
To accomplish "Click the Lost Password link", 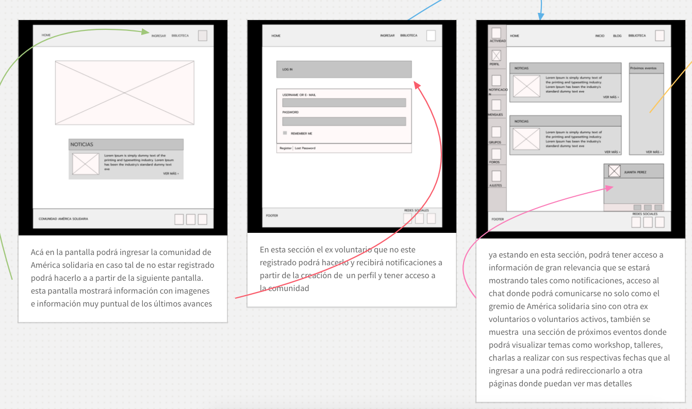I will [305, 148].
